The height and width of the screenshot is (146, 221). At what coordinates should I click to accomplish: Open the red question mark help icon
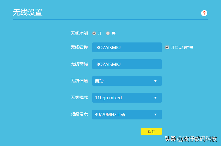tap(204, 13)
